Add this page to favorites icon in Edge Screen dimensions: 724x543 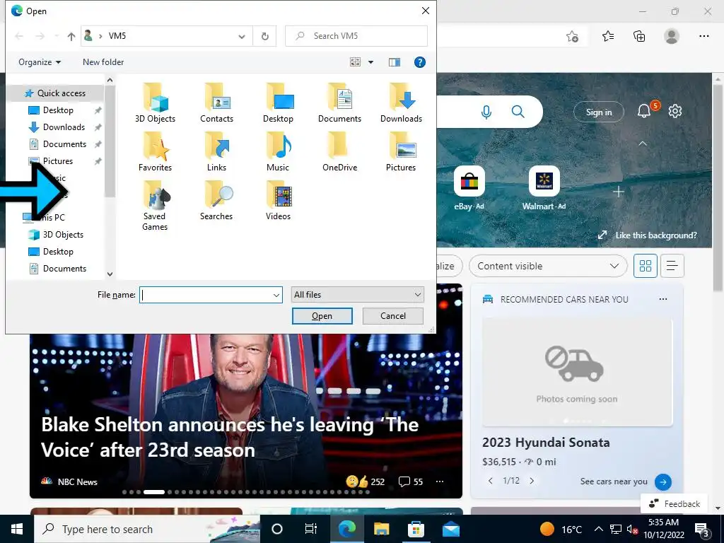573,36
